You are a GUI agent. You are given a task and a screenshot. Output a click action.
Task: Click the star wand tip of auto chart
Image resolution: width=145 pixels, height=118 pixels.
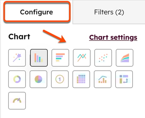click(19, 55)
